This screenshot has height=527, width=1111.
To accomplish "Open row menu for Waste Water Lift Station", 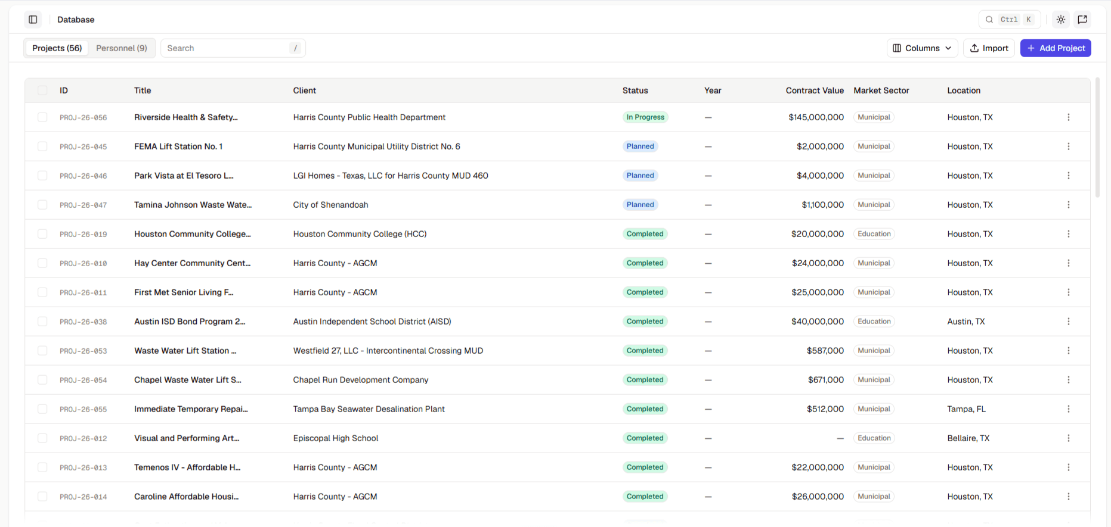I will 1069,351.
